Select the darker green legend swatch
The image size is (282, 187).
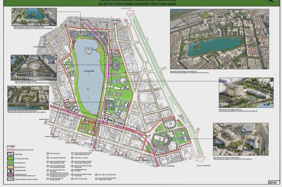tap(10, 163)
